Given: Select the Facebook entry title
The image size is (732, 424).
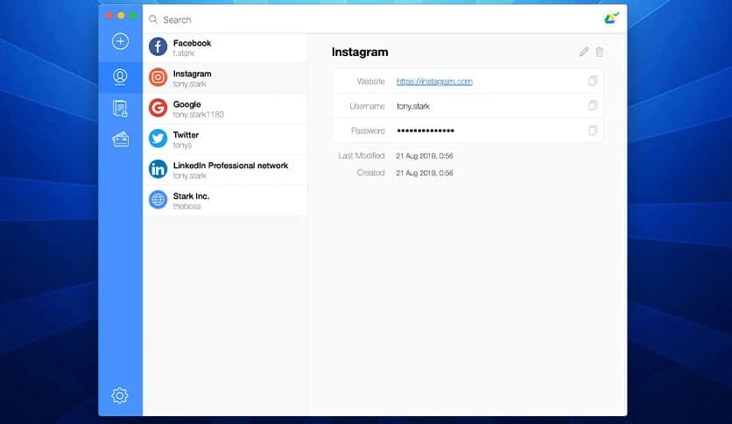Looking at the screenshot, I should click(x=192, y=43).
